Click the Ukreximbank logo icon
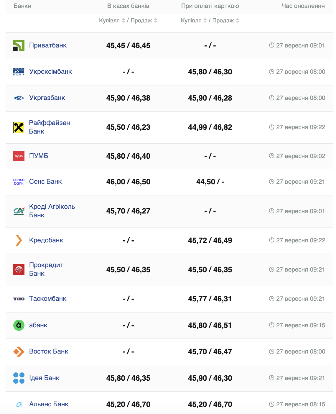This screenshot has width=336, height=414. 19,72
